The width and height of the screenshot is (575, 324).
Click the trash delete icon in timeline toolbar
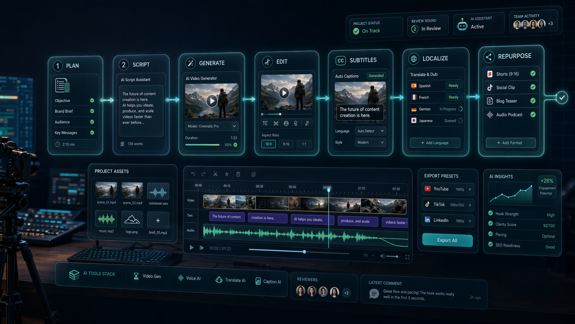(238, 174)
